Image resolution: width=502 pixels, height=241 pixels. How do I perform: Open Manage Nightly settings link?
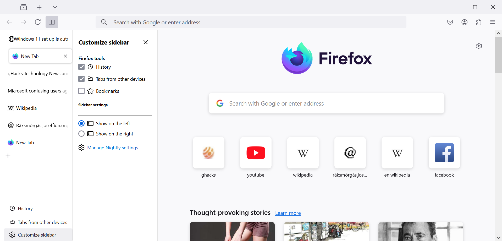click(113, 148)
